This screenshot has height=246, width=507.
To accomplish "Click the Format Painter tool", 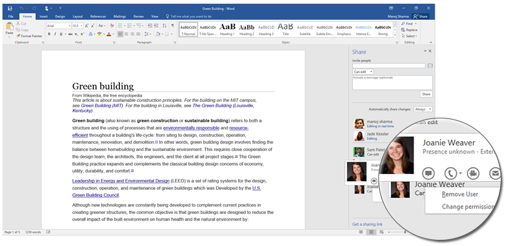I will [x=29, y=36].
